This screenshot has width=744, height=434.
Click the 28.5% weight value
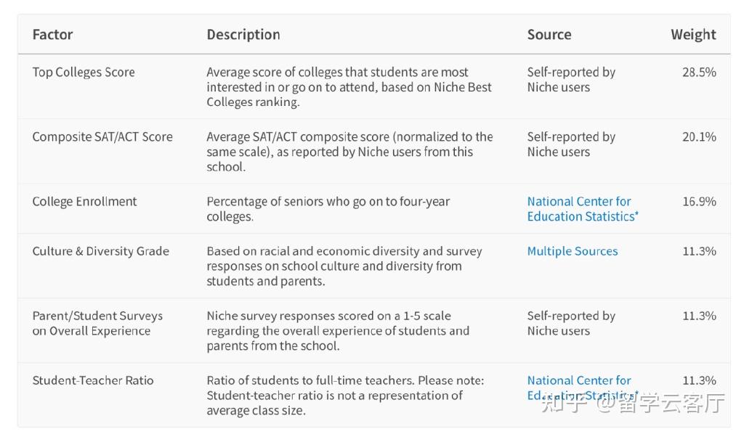[x=698, y=72]
